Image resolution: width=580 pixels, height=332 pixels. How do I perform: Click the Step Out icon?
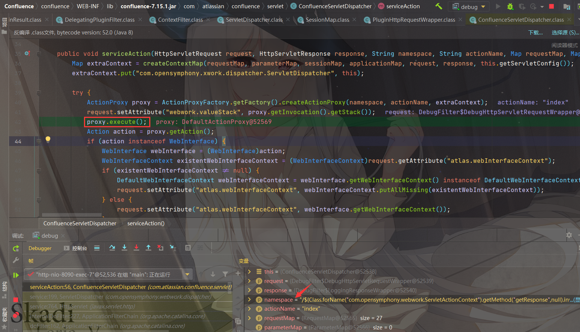[148, 248]
